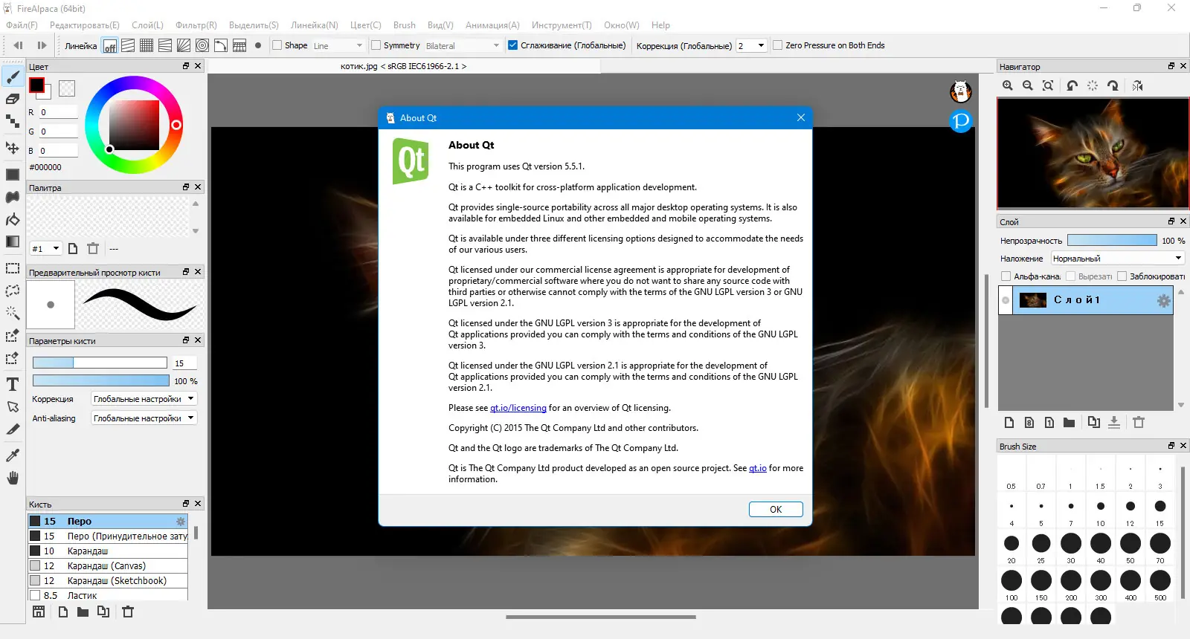1190x639 pixels.
Task: Enable the curve snap ruler icon
Action: click(221, 45)
